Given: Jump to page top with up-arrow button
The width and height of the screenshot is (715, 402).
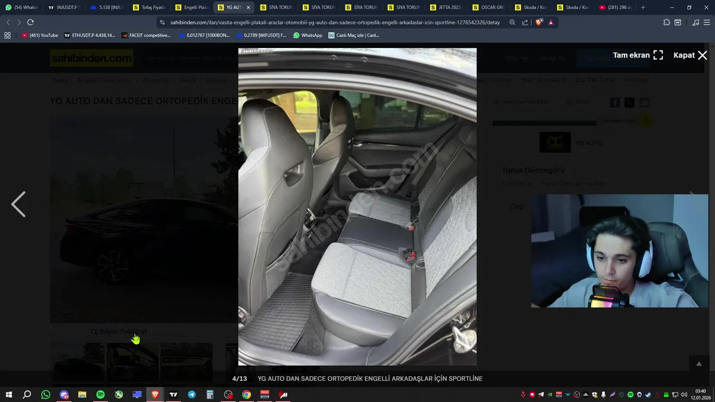Looking at the screenshot, I should coord(698,363).
